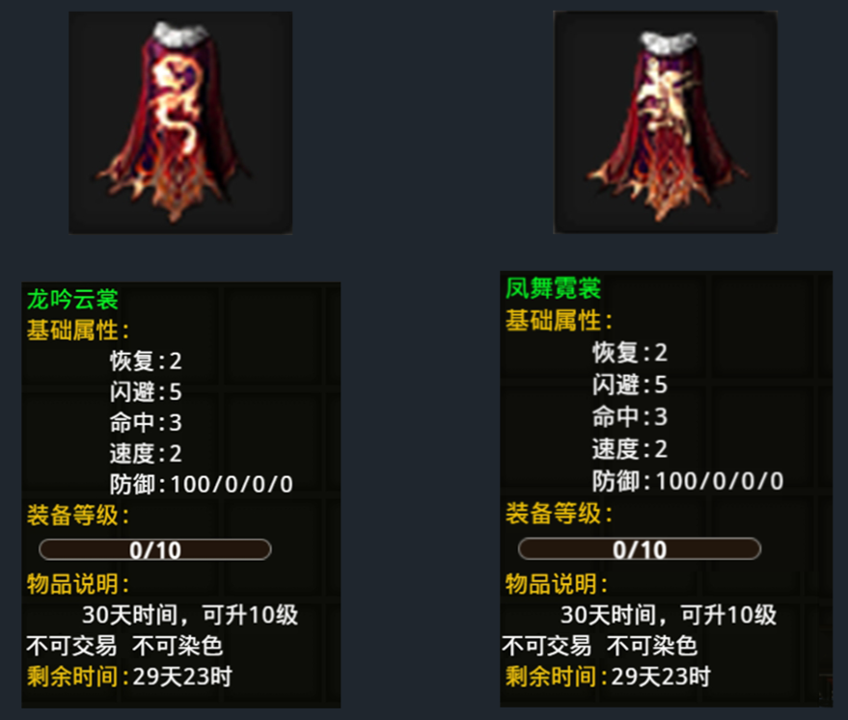
Task: Click 基础属性 header in left tooltip
Action: 78,330
